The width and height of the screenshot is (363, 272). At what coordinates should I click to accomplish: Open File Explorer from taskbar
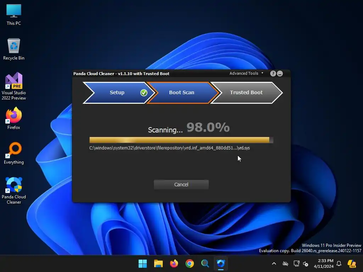[158, 263]
